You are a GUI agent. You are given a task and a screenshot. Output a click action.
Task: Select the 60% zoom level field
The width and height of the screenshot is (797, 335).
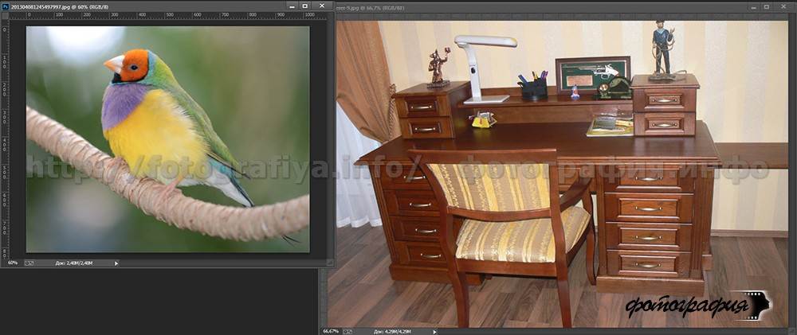click(x=13, y=263)
